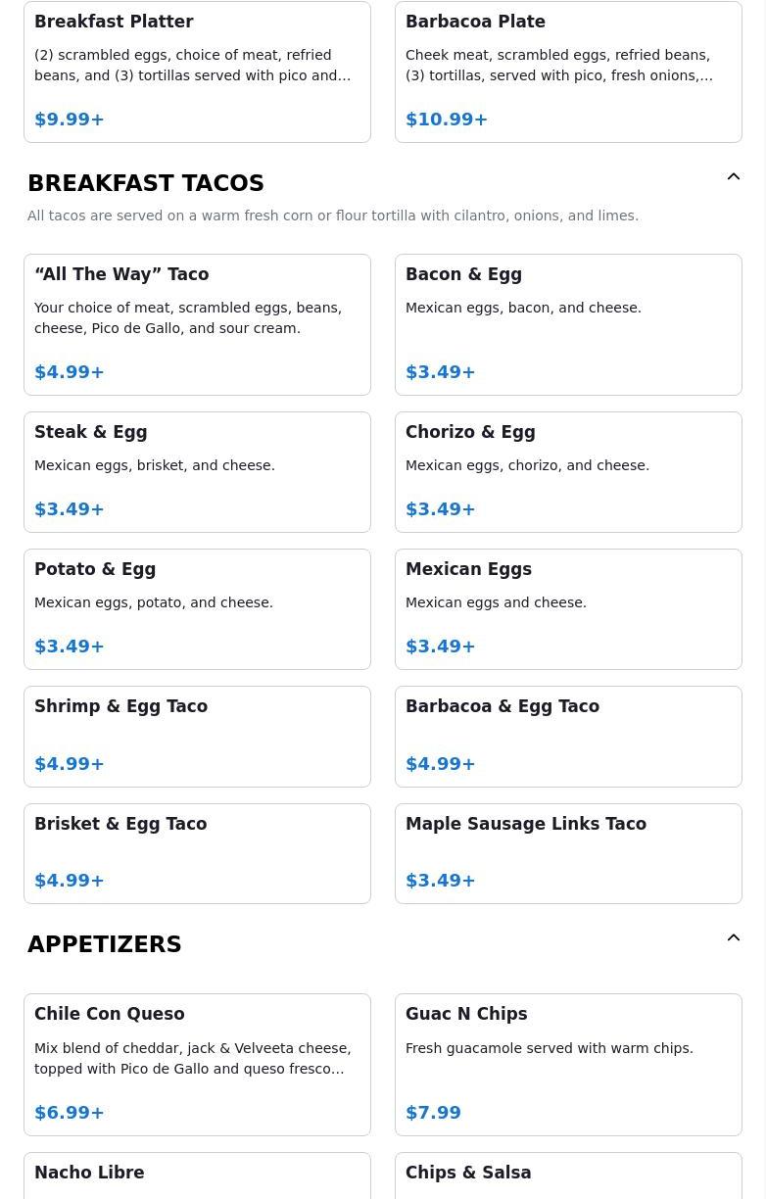Click the Appetizers section heading
766x1199 pixels.
click(105, 944)
